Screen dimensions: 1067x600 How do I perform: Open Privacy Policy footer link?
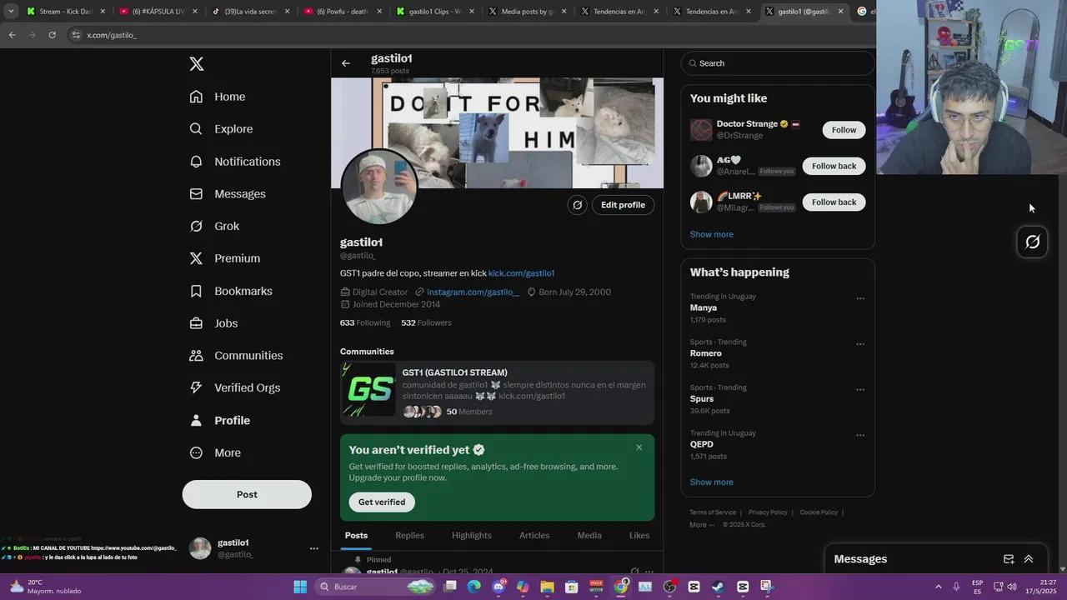click(x=768, y=512)
